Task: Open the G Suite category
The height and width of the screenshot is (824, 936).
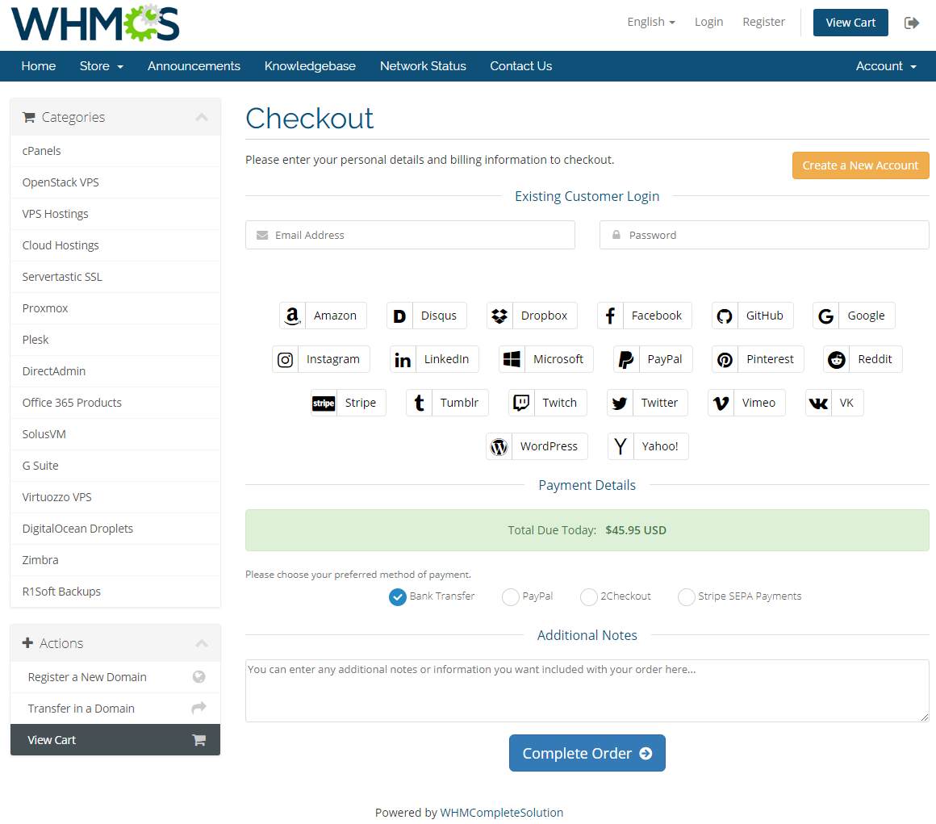Action: pyautogui.click(x=115, y=466)
